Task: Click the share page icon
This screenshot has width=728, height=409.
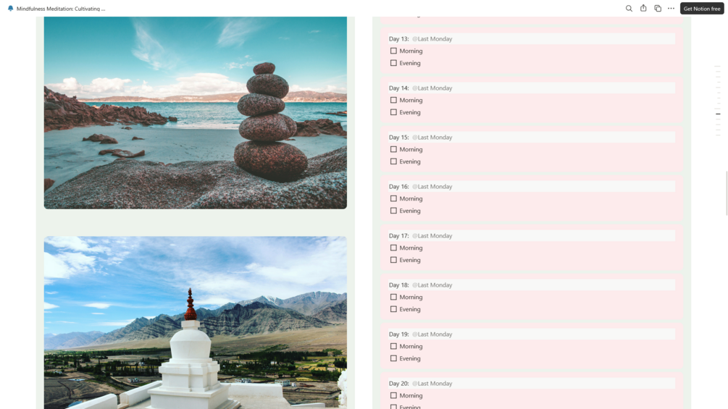Action: click(643, 9)
